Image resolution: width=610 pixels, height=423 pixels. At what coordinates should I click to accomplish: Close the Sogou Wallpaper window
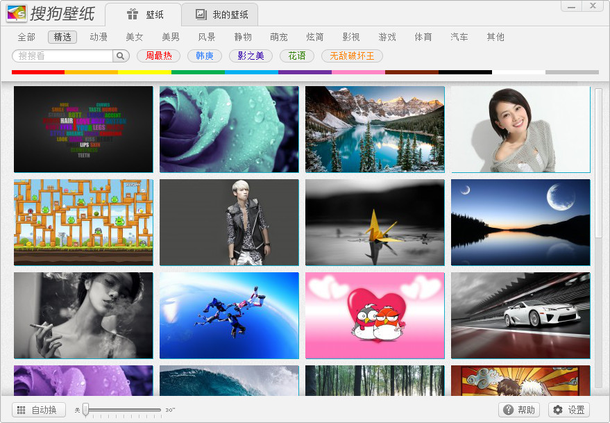pyautogui.click(x=593, y=6)
